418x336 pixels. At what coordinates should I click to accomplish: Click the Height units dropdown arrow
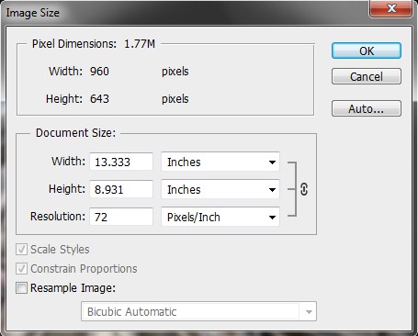(272, 190)
